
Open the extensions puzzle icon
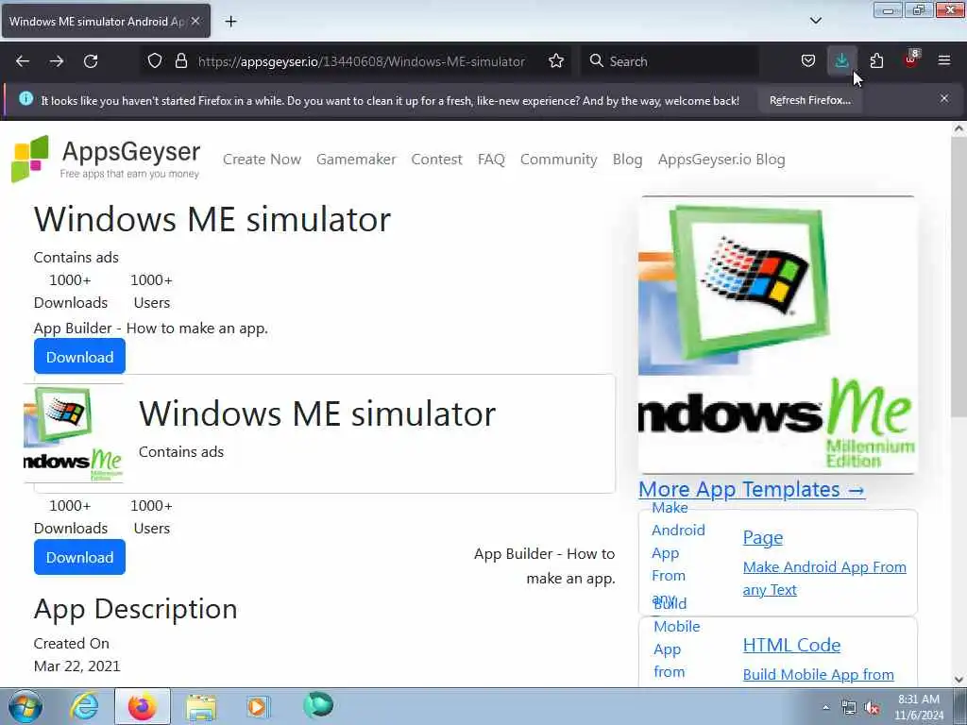tap(876, 61)
